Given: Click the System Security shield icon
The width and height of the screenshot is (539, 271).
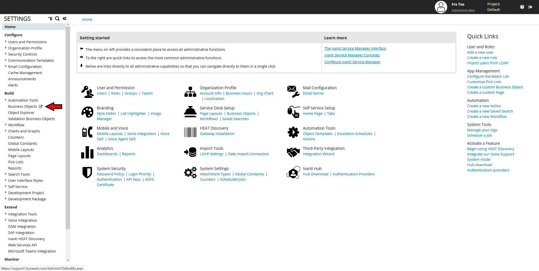Looking at the screenshot, I should pos(87,172).
